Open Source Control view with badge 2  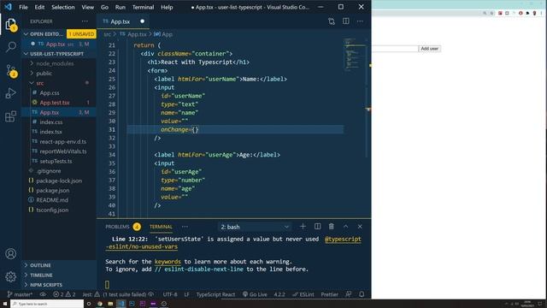pyautogui.click(x=11, y=70)
